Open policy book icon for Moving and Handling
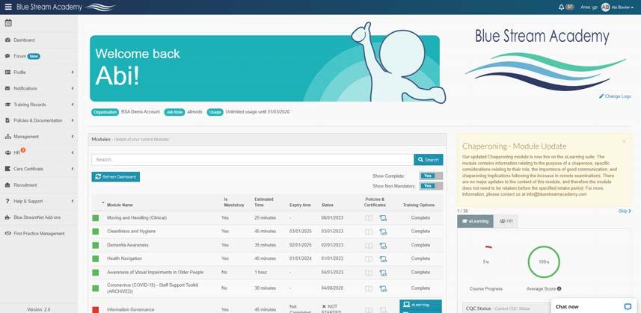Screen dimensions: 641x313 pos(369,218)
